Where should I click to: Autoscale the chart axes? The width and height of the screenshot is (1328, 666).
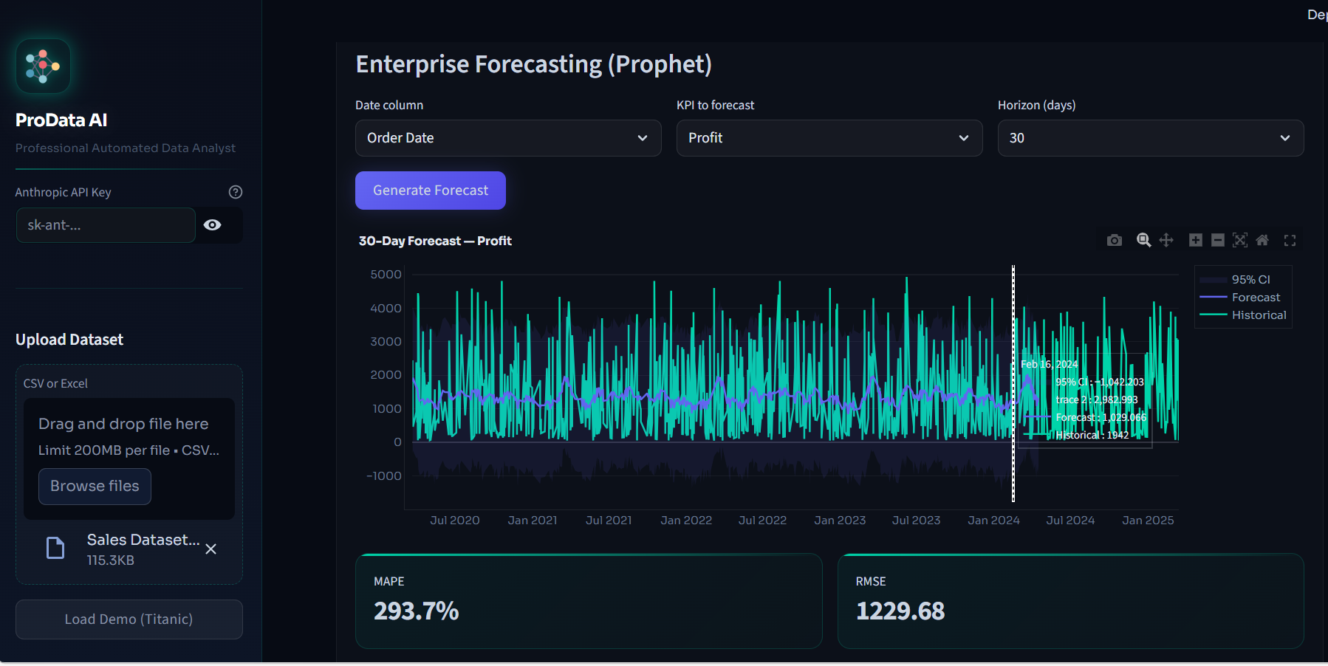pyautogui.click(x=1242, y=240)
